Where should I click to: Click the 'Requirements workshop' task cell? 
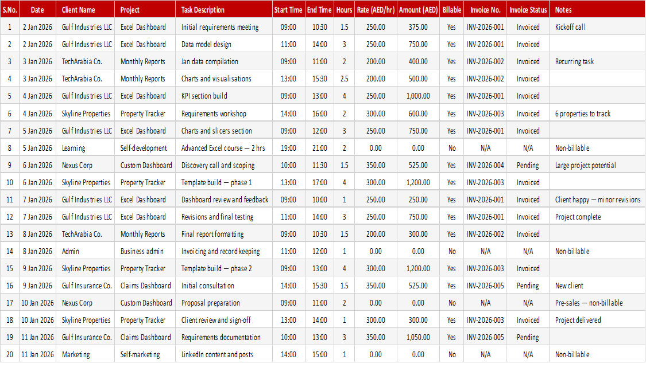click(x=224, y=114)
